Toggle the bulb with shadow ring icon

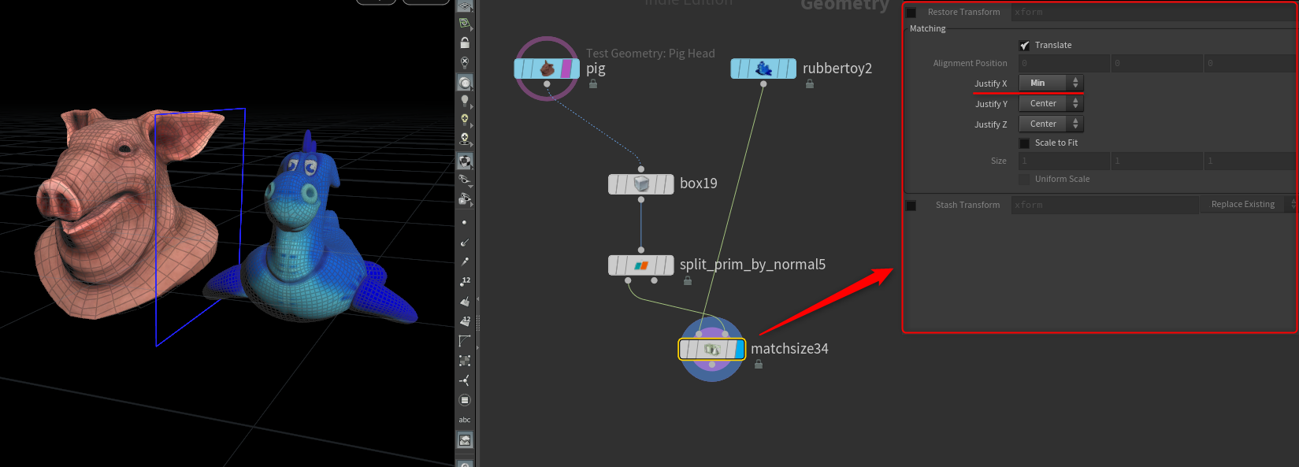coord(465,139)
